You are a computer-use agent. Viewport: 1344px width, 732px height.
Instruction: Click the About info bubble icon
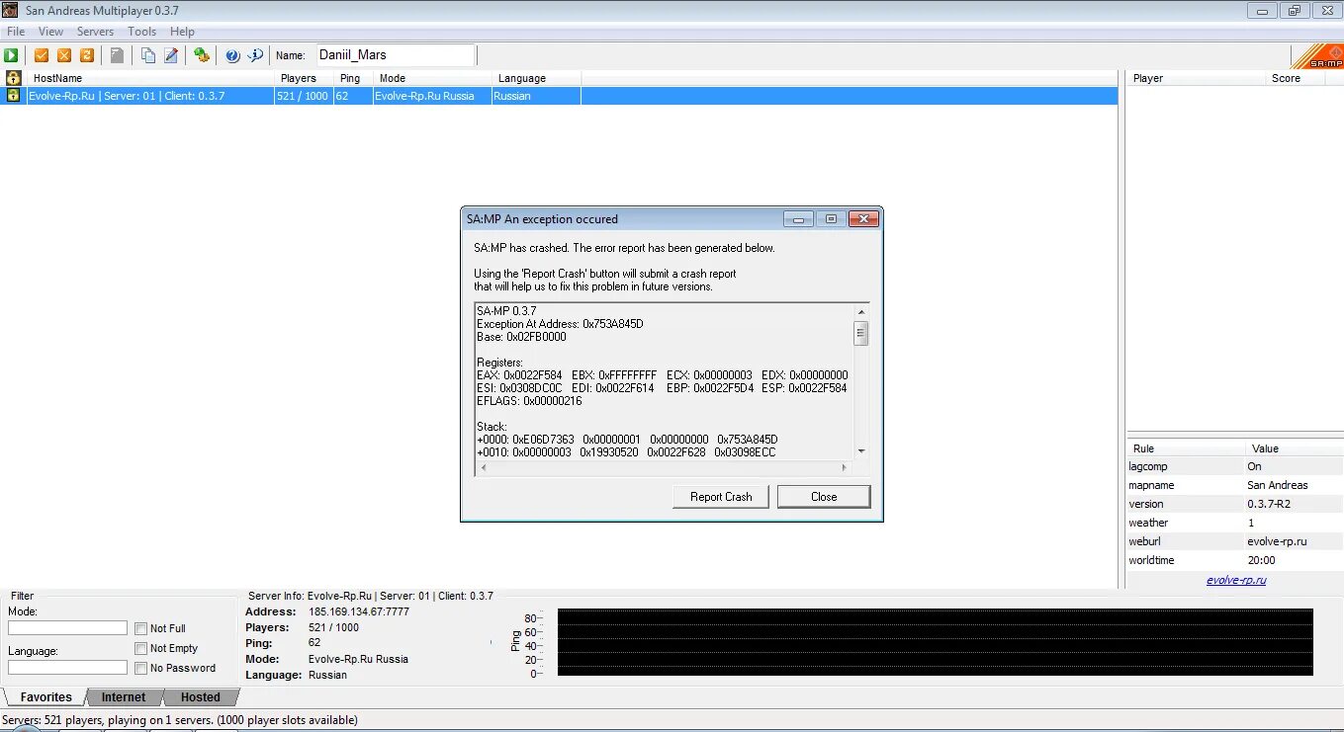coord(255,55)
